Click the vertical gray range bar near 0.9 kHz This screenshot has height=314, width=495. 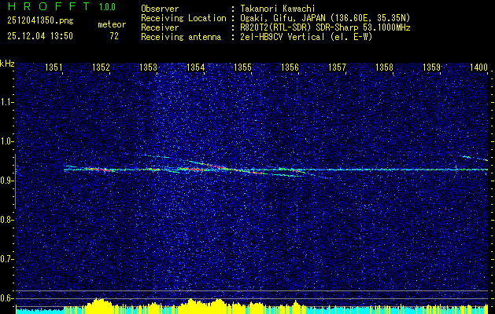[x=15, y=181]
